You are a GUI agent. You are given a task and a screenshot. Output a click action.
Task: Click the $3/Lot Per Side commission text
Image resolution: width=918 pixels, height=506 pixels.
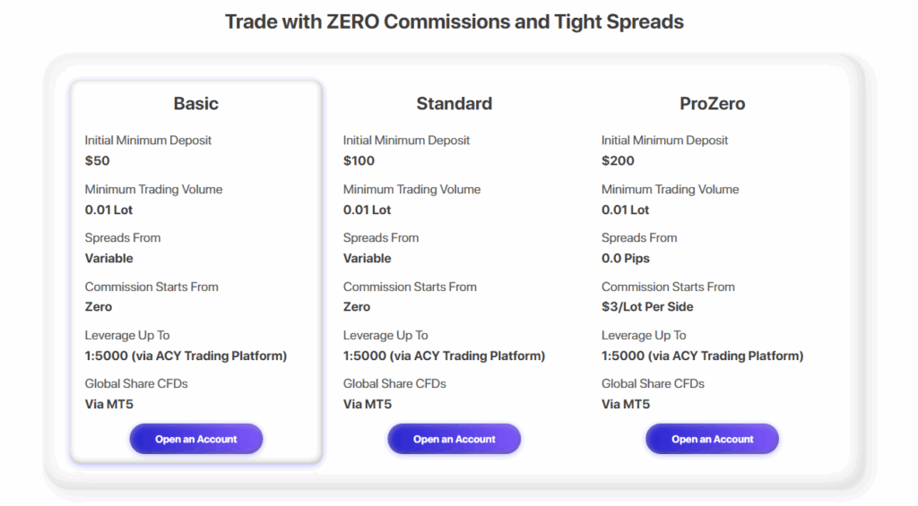647,306
